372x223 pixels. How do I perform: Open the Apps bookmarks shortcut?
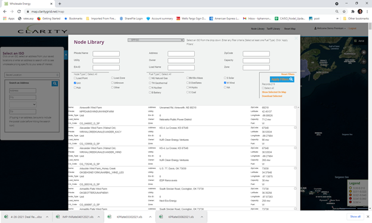click(x=9, y=18)
